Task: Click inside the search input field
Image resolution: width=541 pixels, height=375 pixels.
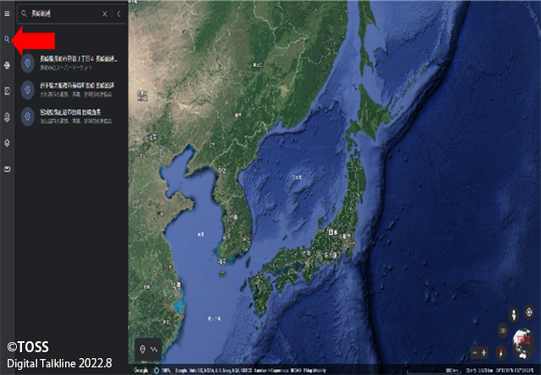Action: (x=63, y=14)
